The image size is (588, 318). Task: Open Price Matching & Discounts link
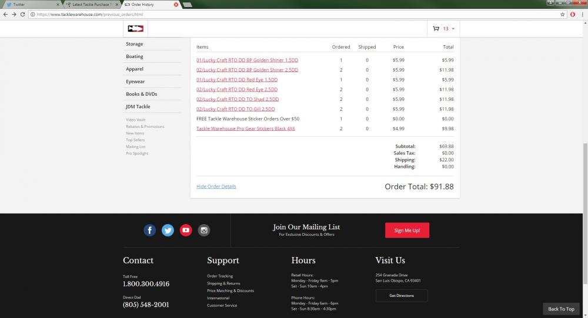[230, 290]
